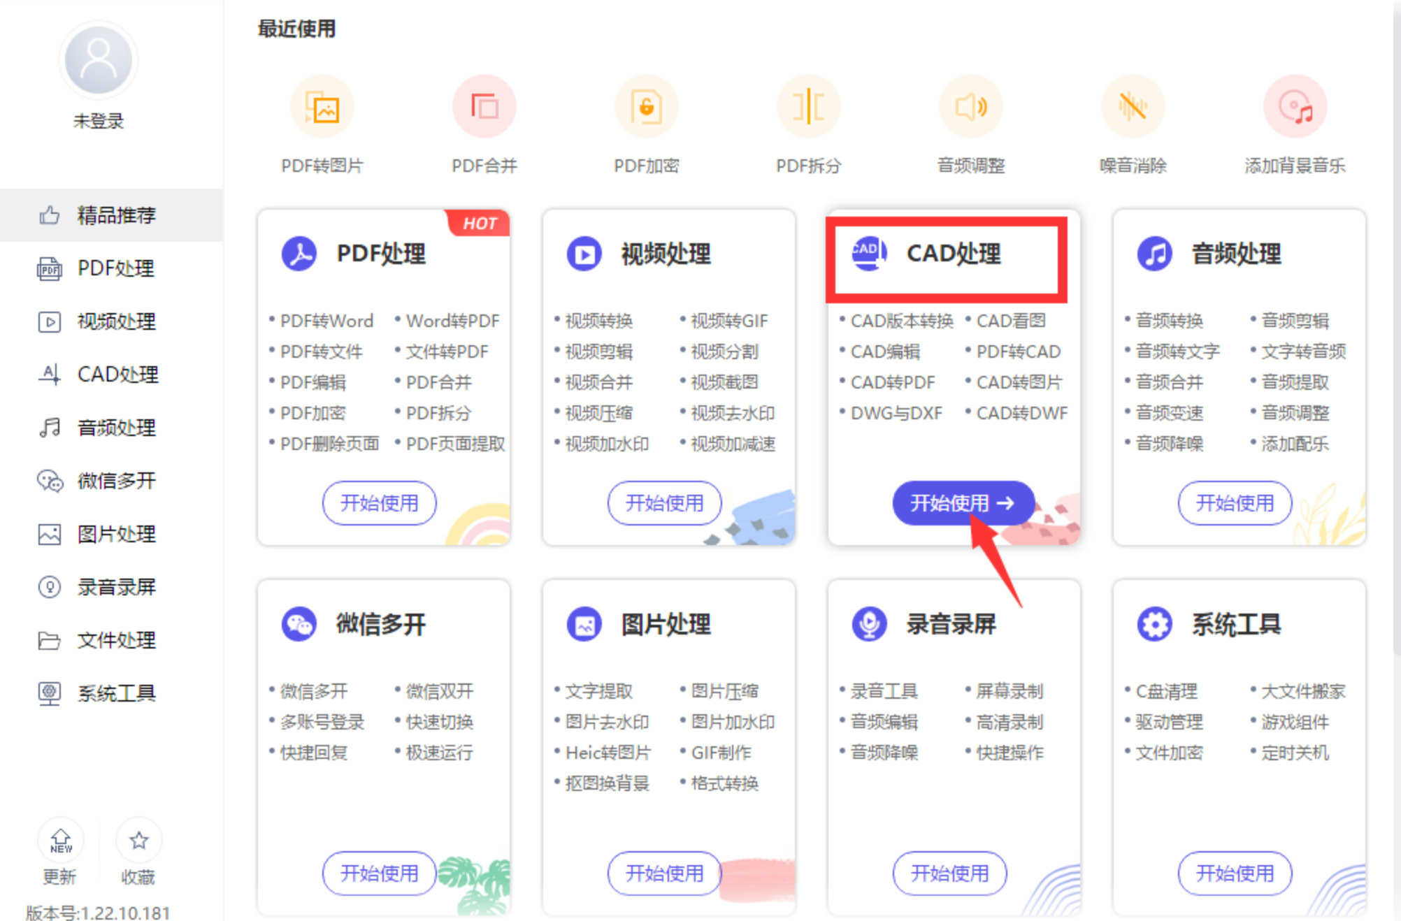Open the DWG与DXF feature link
1401x921 pixels.
pyautogui.click(x=896, y=413)
